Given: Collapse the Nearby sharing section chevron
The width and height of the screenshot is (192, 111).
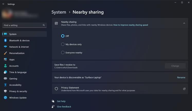Looking at the screenshot, I should 184,23.
